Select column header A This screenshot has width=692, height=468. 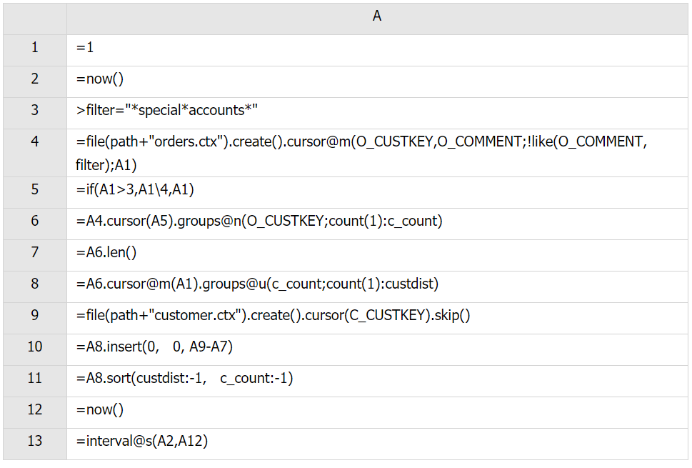point(377,16)
